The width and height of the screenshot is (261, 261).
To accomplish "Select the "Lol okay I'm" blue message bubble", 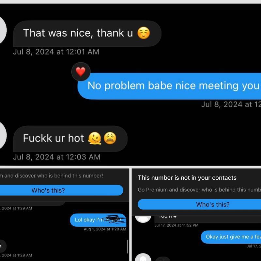I will tap(98, 220).
